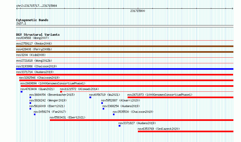241x142 pixels.
Task: Open the nsv5952887 (Almarri2020) text label
Action: 120,100
